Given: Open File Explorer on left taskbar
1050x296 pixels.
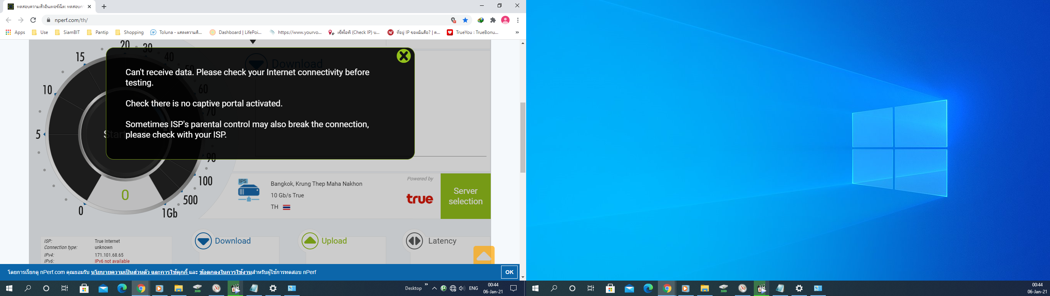Looking at the screenshot, I should [178, 288].
